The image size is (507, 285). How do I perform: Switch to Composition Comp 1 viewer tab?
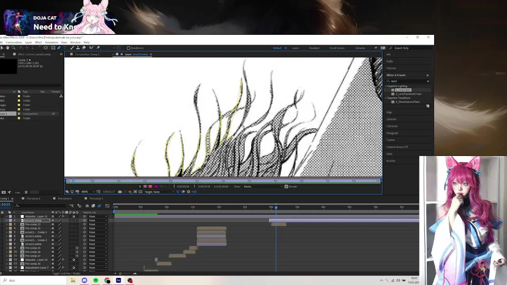87,54
